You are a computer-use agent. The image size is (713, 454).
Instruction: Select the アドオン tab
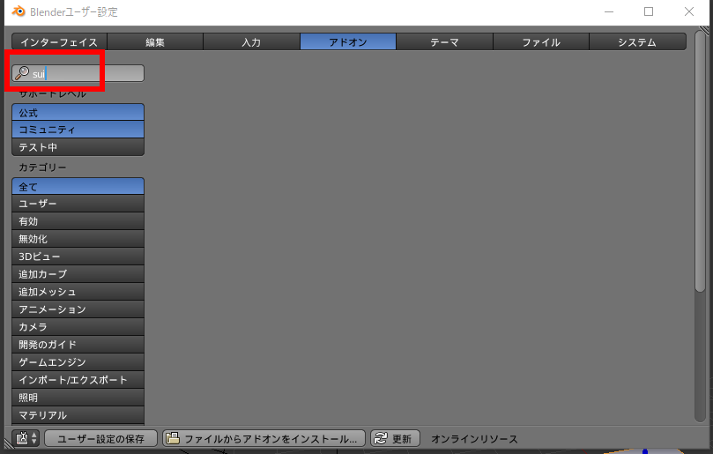(348, 41)
